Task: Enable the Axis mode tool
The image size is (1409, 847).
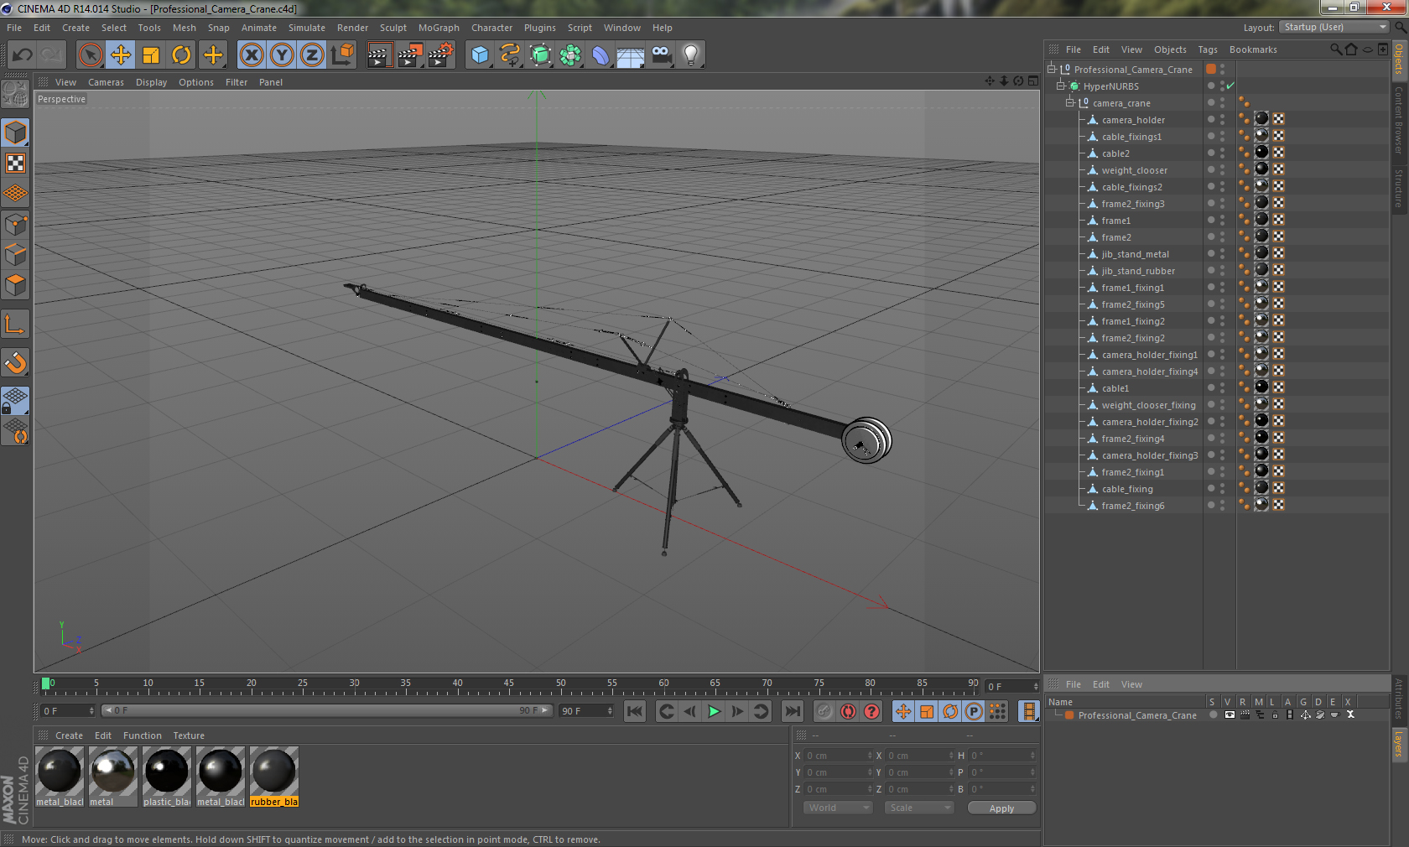Action: pos(15,324)
